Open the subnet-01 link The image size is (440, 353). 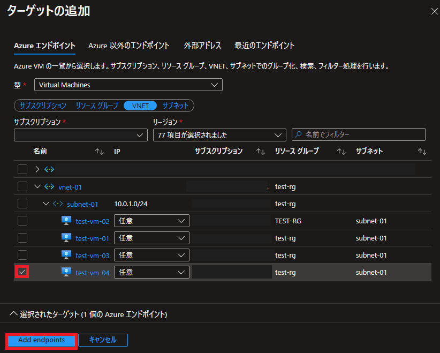82,204
